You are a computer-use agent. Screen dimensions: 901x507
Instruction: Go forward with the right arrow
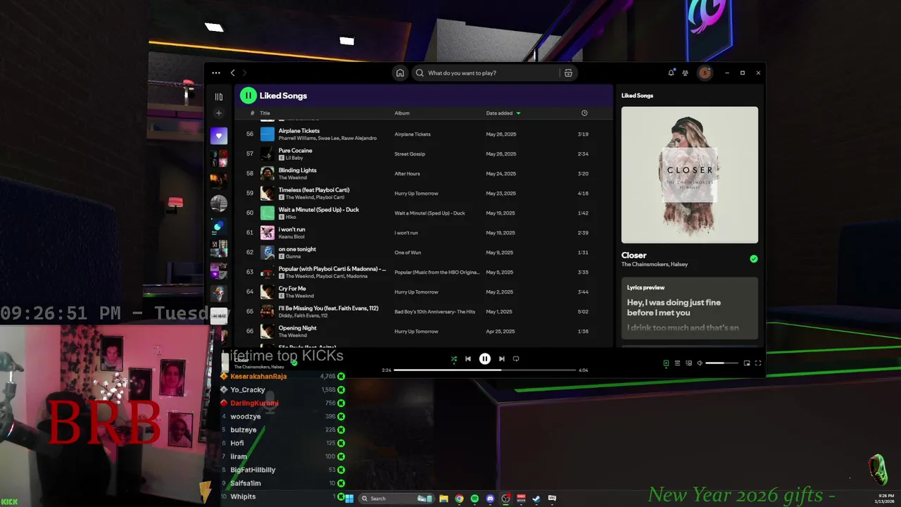[x=245, y=73]
